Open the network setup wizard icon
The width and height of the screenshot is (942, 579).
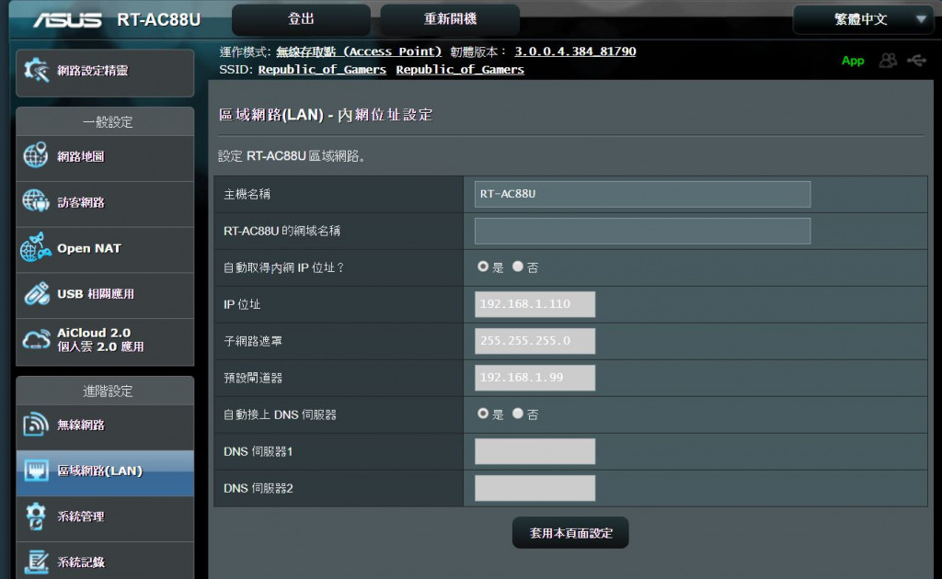[x=36, y=71]
